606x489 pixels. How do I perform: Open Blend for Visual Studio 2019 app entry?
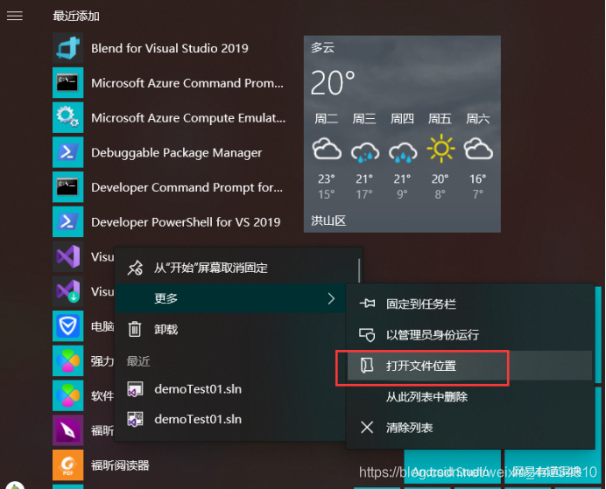(x=170, y=48)
